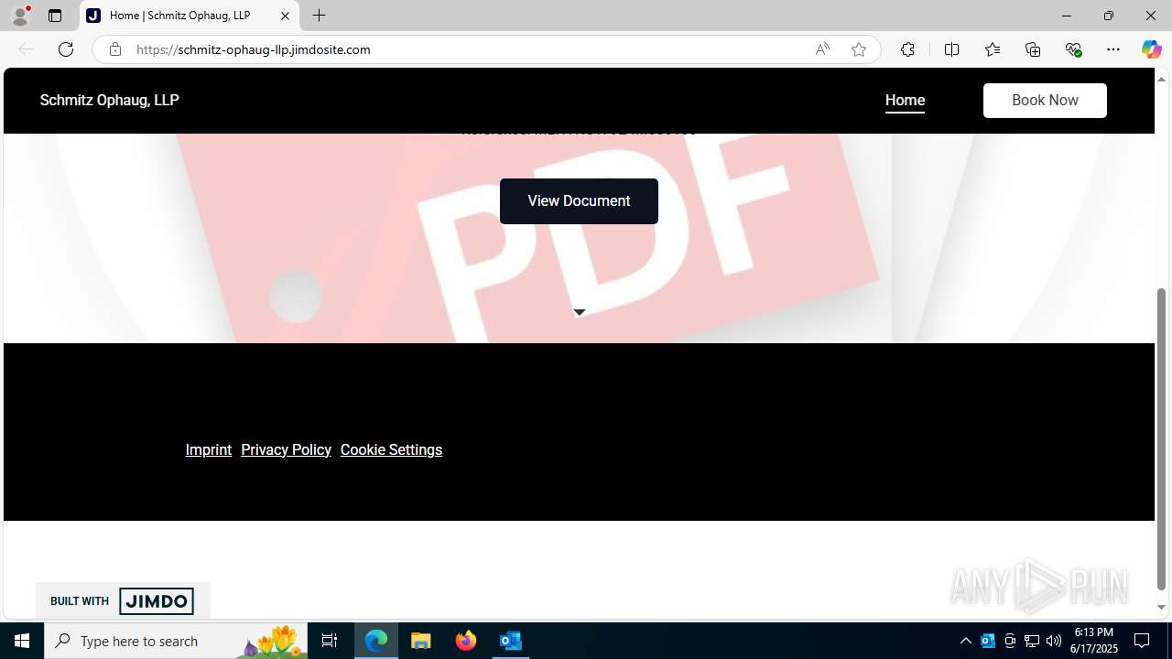The image size is (1172, 659).
Task: Click the Built with Jimdo badge
Action: [123, 600]
